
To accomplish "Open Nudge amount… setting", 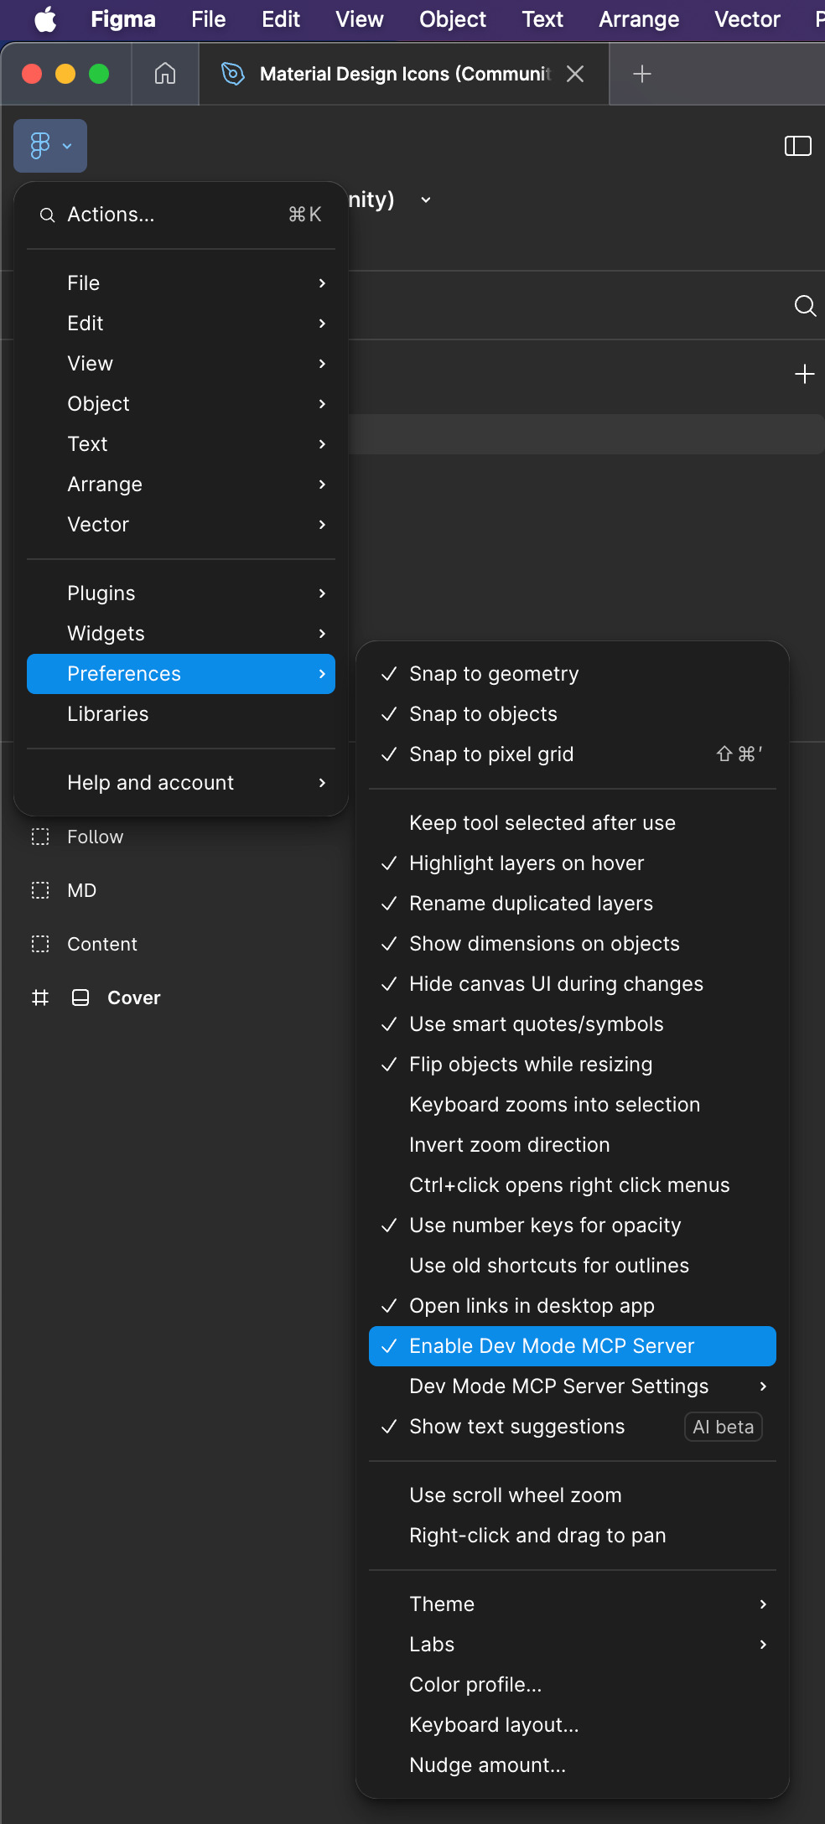I will (573, 1765).
